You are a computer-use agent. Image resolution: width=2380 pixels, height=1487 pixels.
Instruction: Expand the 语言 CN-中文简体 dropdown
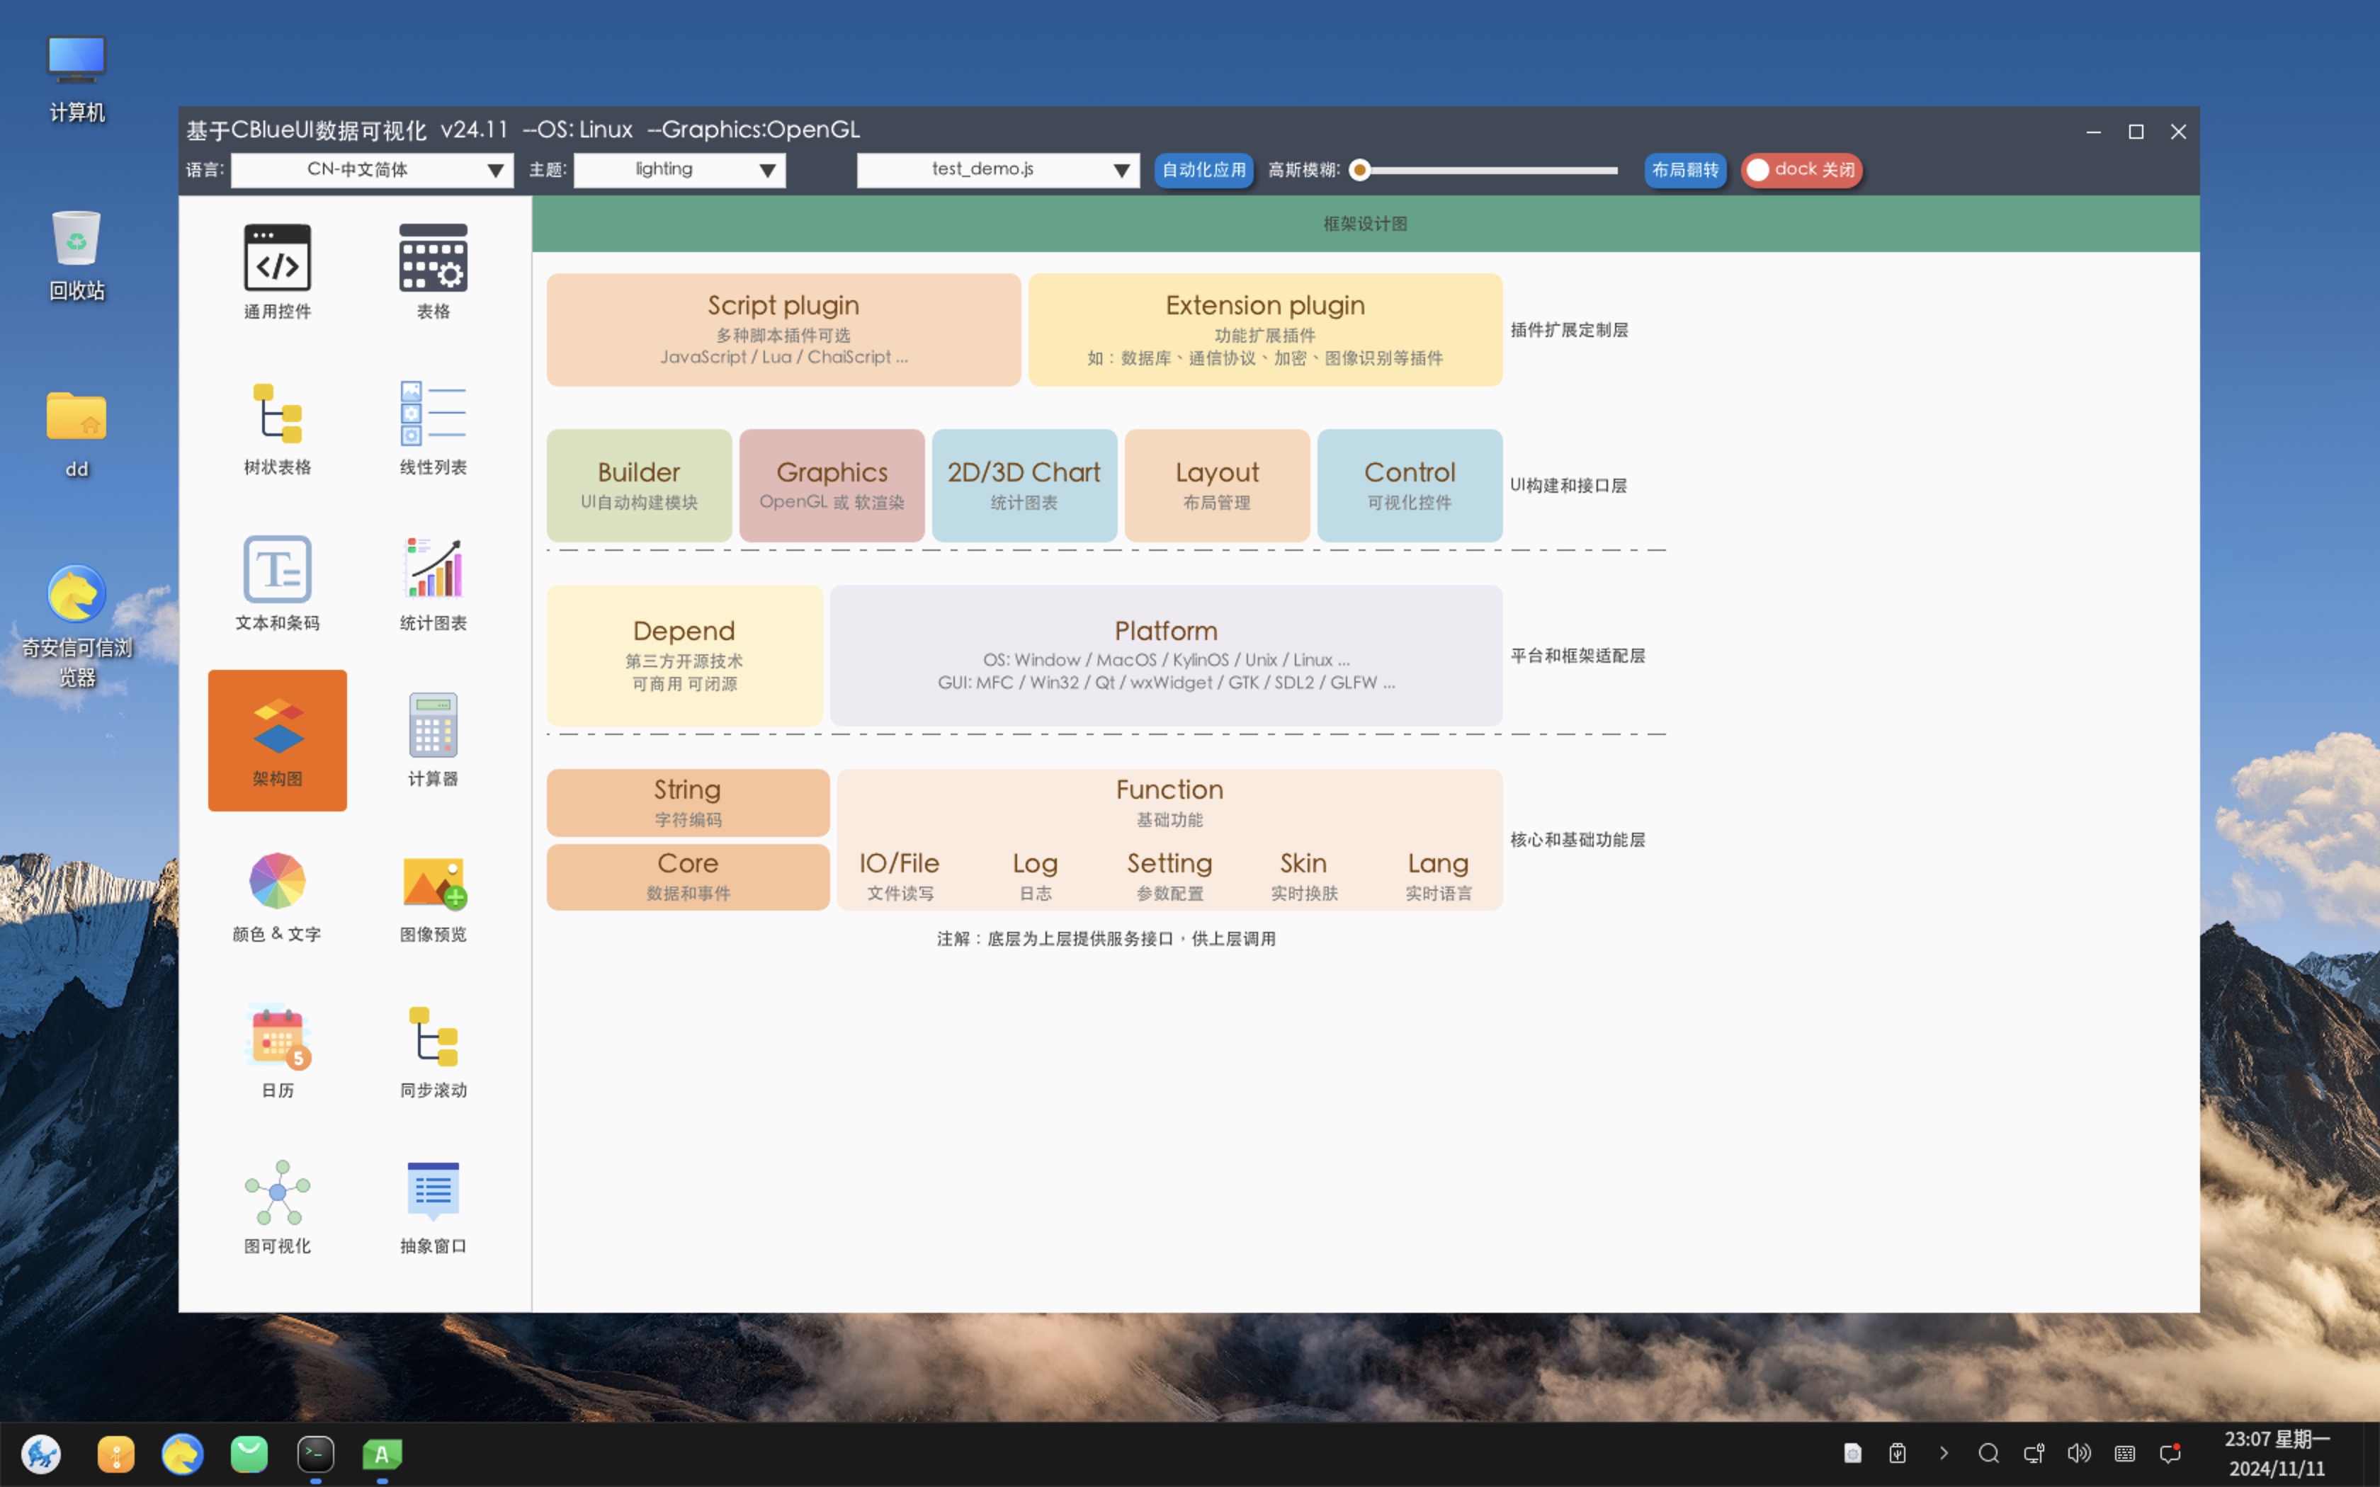[x=372, y=170]
